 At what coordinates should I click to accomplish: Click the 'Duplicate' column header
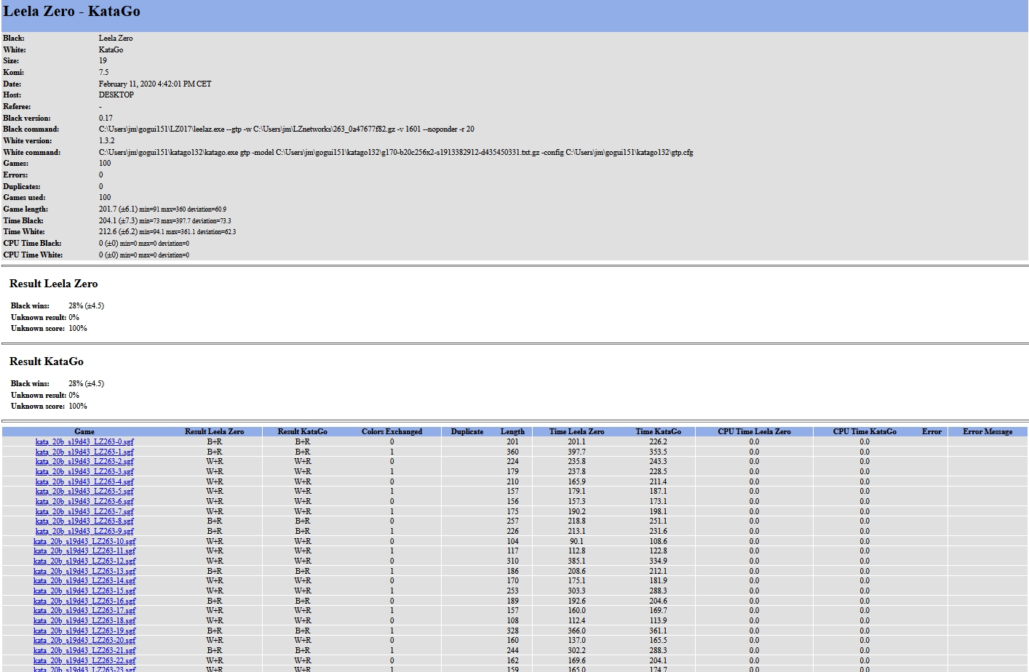pos(467,431)
